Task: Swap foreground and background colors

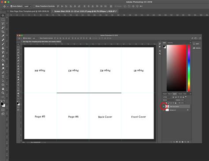Action: [4, 101]
